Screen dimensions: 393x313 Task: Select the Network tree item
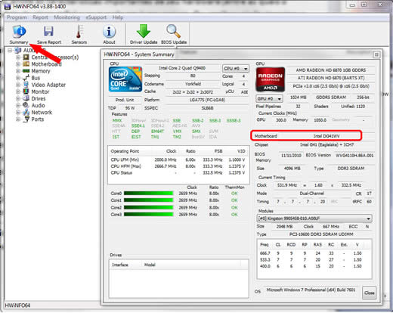pos(42,113)
